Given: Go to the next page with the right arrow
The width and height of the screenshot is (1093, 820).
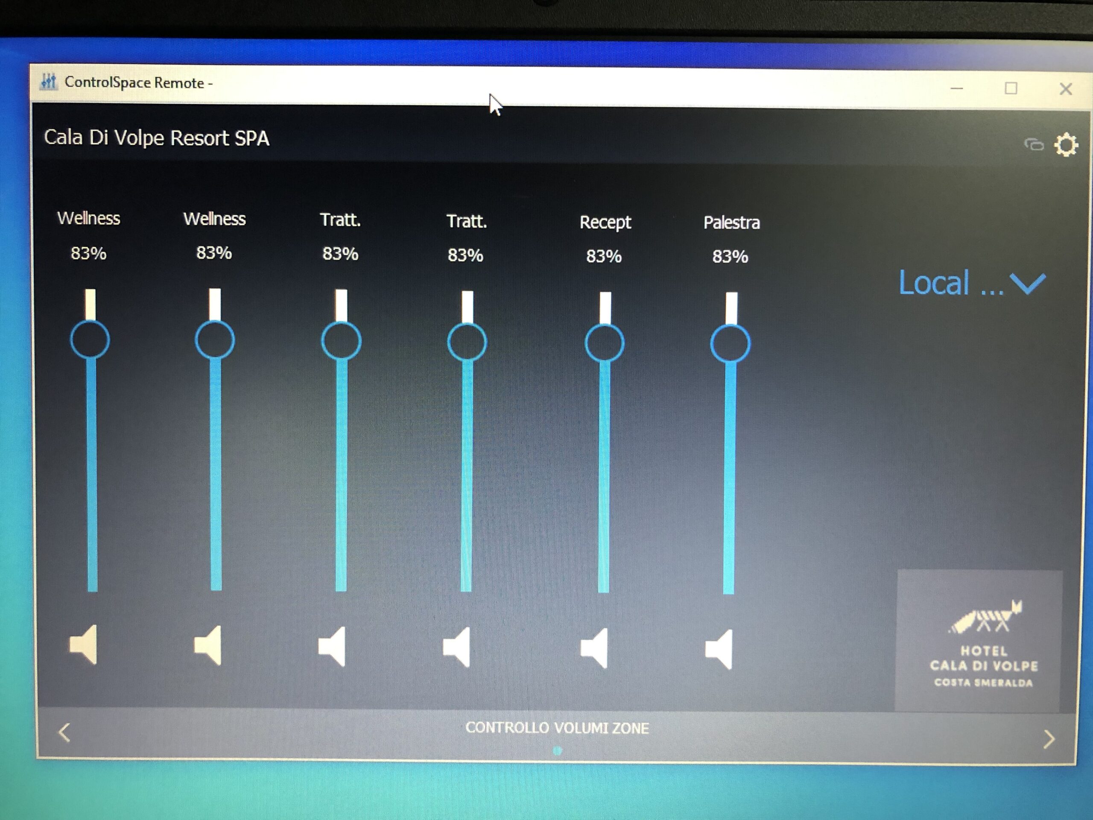Looking at the screenshot, I should click(1049, 739).
